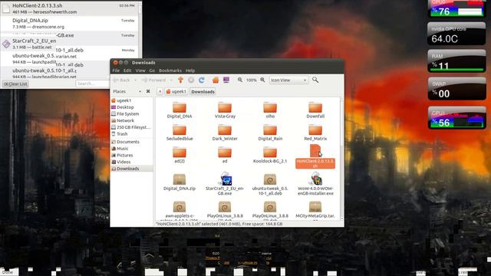Select the Digital_Rain folder

(x=270, y=133)
